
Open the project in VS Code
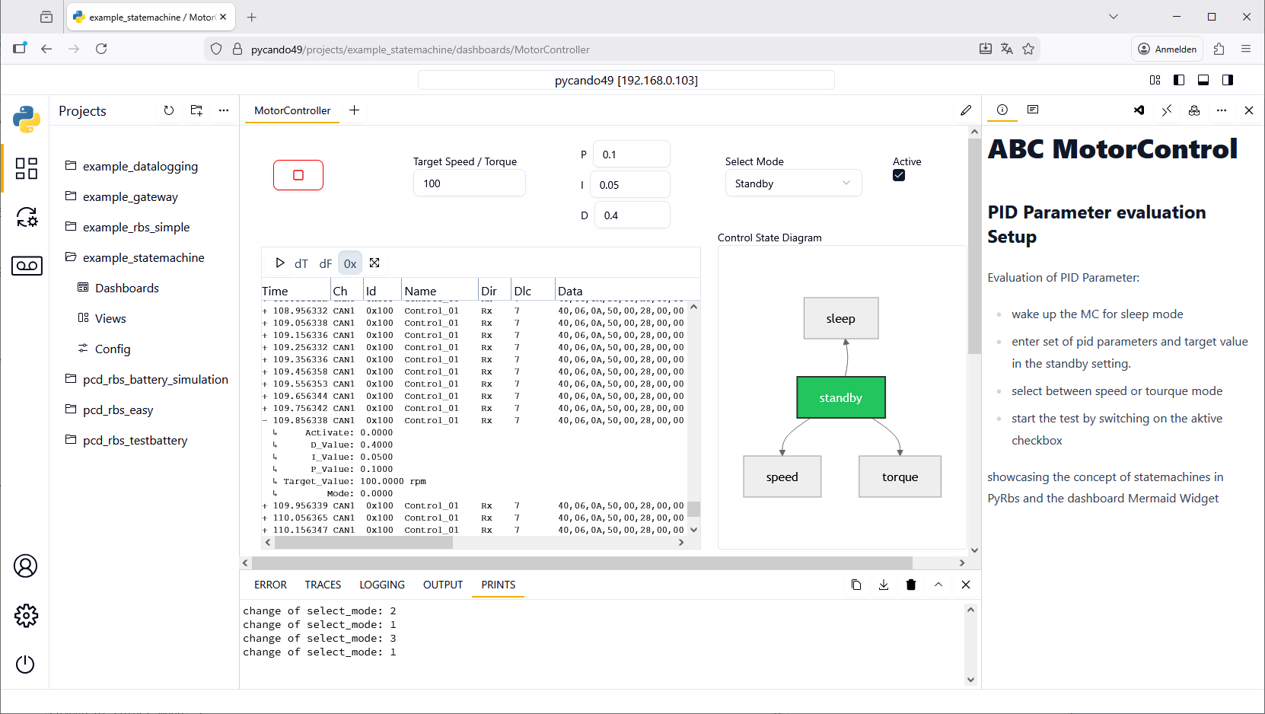1139,110
